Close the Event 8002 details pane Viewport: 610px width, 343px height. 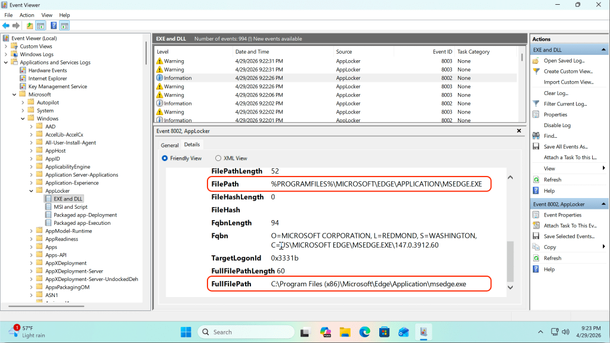(518, 131)
